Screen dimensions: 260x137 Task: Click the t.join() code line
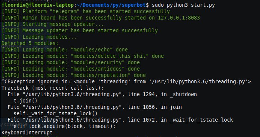click(26, 101)
